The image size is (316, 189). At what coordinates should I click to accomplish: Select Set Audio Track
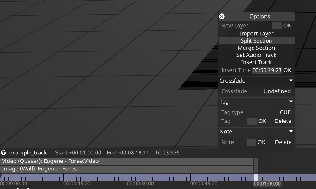click(256, 55)
